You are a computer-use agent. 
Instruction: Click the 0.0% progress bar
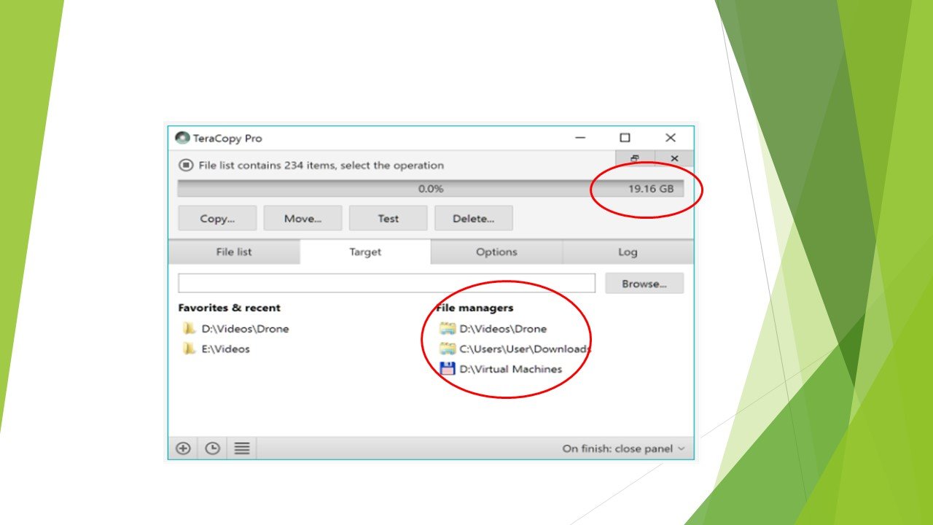(x=431, y=189)
